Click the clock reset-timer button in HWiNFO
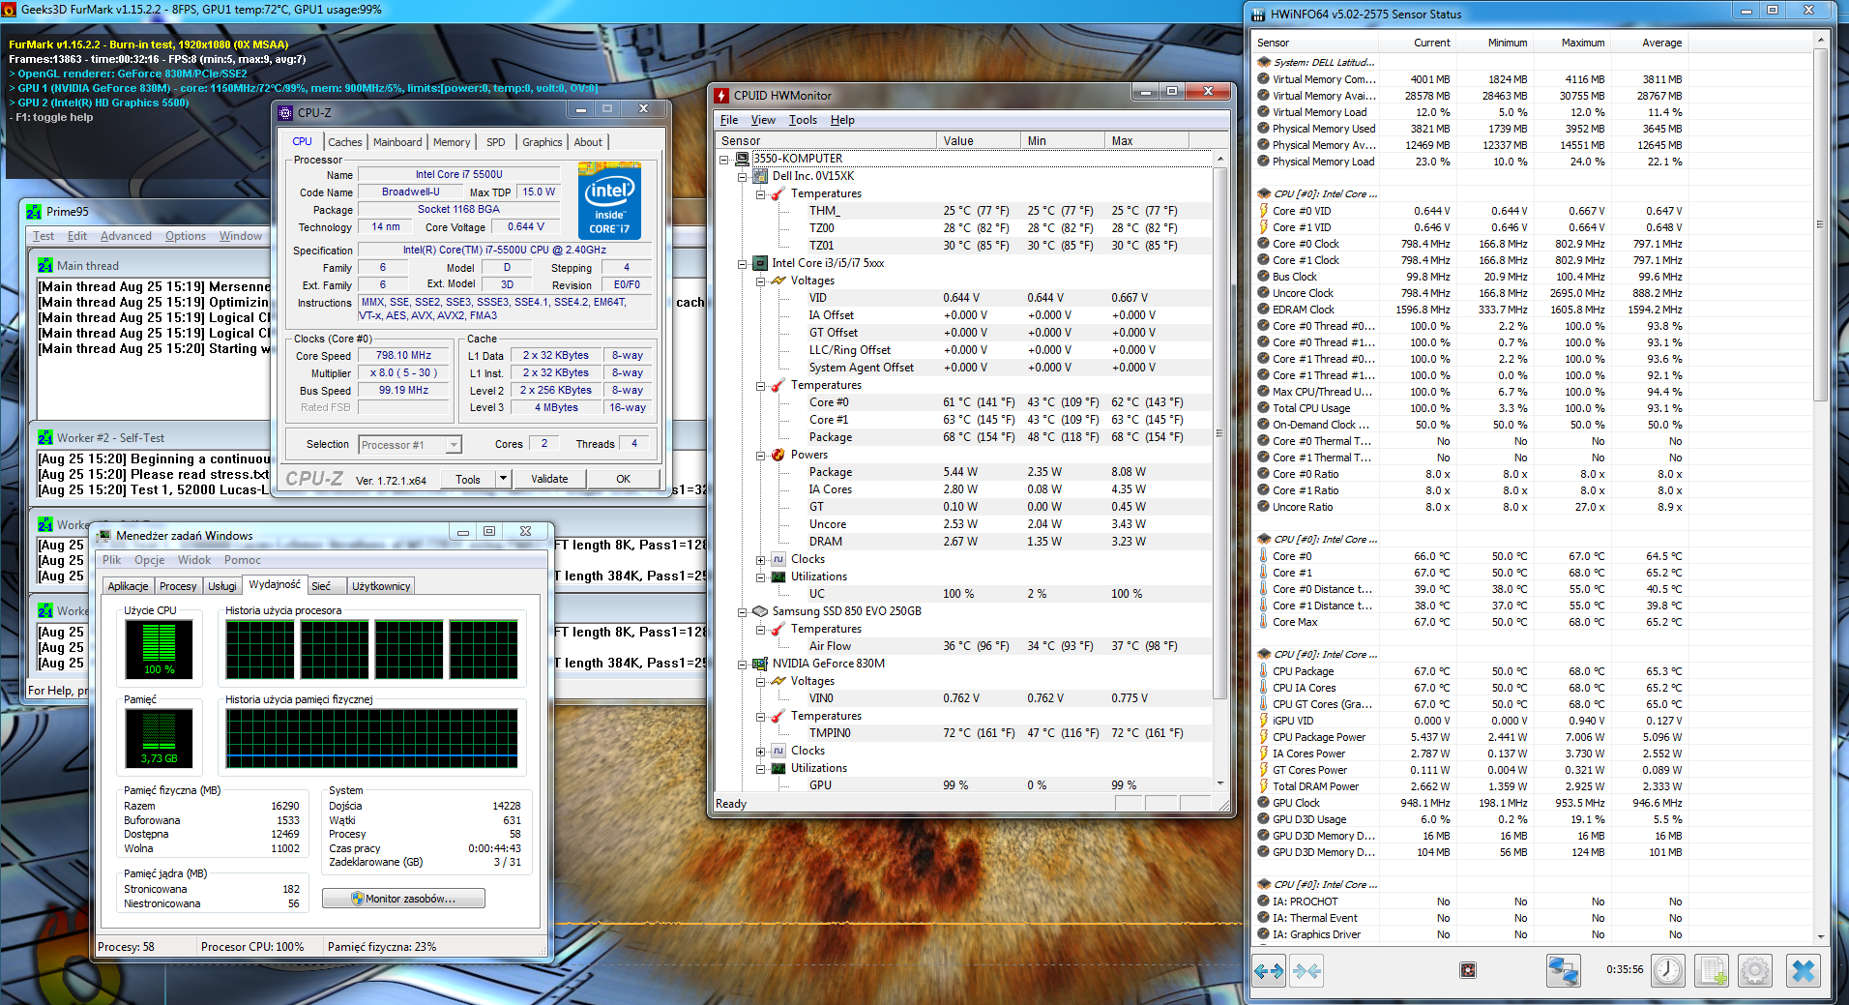This screenshot has height=1005, width=1849. [1668, 970]
